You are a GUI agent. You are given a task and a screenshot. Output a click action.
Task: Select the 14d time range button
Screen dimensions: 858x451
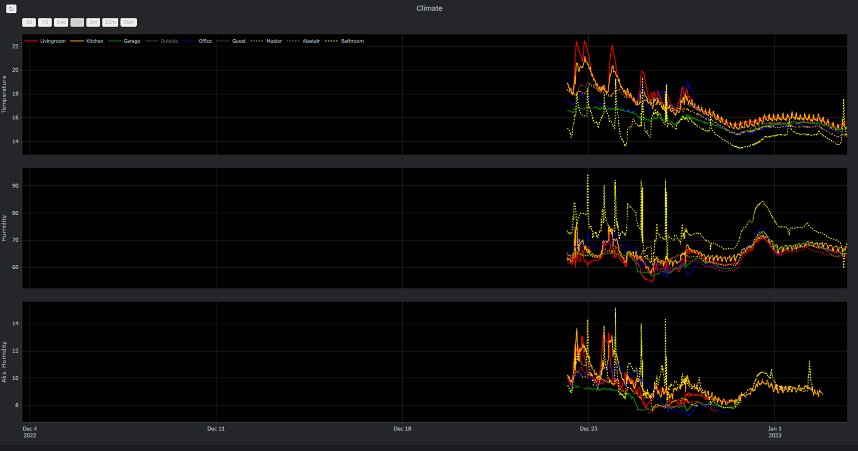pyautogui.click(x=61, y=22)
